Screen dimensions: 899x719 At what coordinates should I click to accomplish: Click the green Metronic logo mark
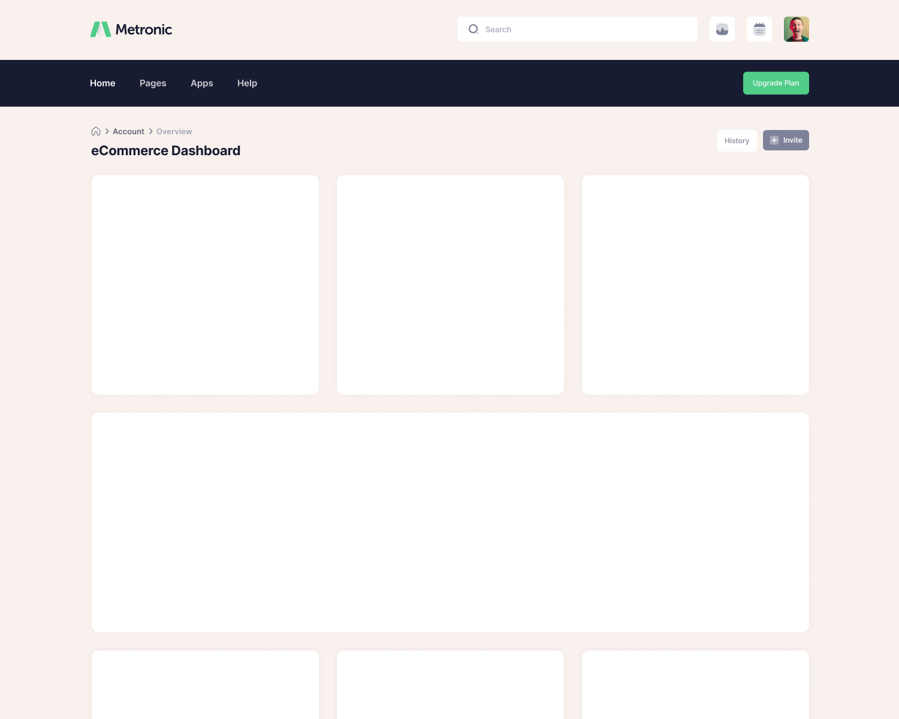(101, 29)
